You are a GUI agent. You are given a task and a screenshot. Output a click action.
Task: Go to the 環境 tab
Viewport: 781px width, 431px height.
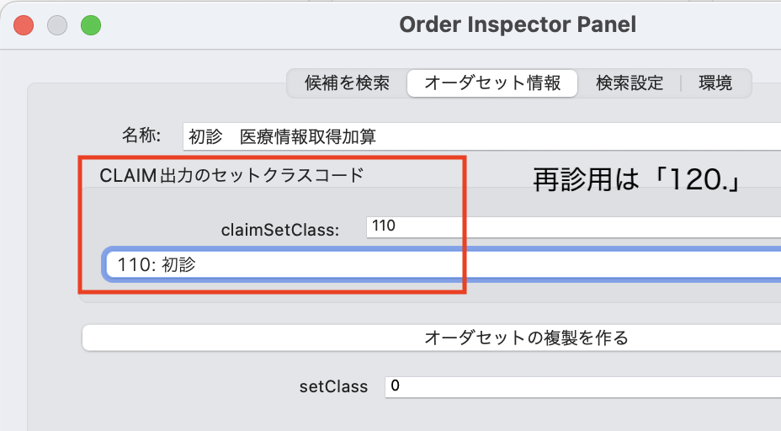point(715,83)
